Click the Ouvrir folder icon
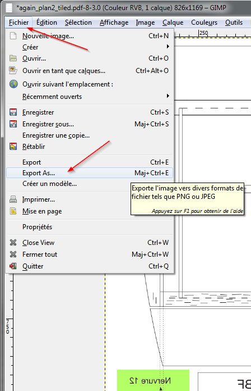Viewport: 251px width, 391px height. (x=13, y=58)
